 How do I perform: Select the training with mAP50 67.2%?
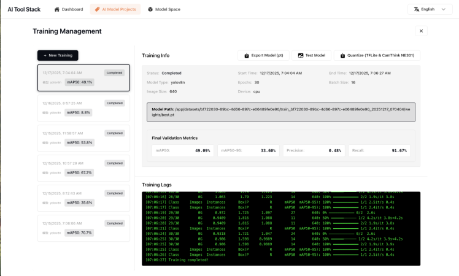point(83,168)
